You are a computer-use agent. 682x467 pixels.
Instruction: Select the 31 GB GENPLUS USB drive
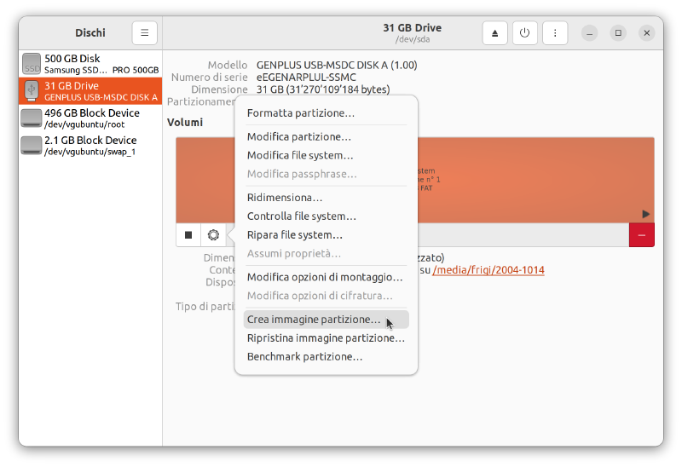tap(90, 91)
